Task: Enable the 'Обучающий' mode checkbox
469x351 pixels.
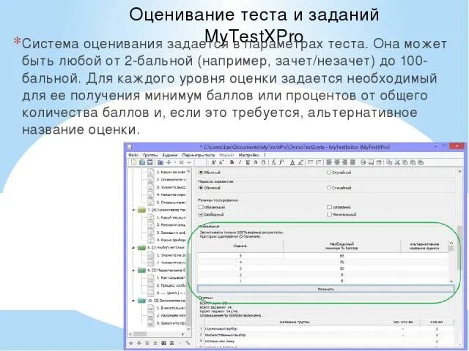Action: pyautogui.click(x=201, y=207)
